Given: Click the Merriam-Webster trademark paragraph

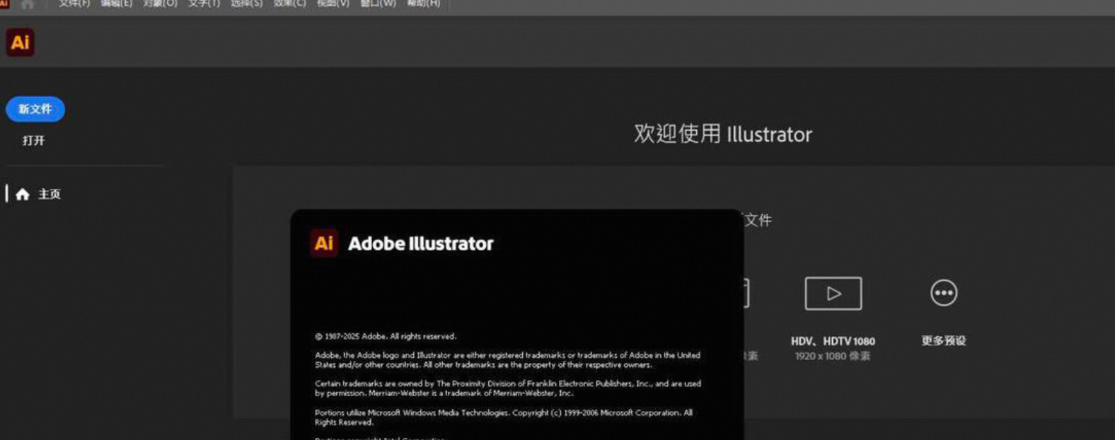Looking at the screenshot, I should [x=508, y=388].
